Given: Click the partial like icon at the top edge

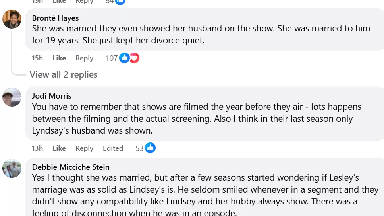Looking at the screenshot, I should [x=120, y=2].
